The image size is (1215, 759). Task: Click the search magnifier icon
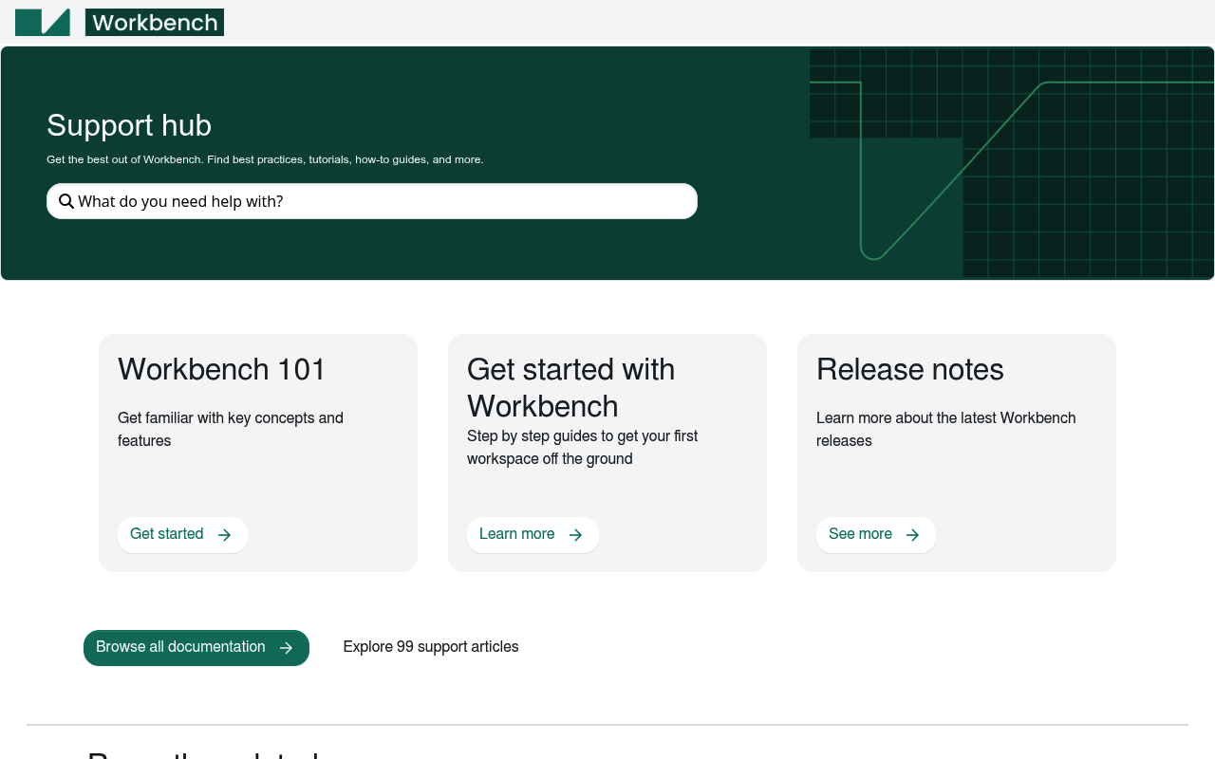point(66,201)
